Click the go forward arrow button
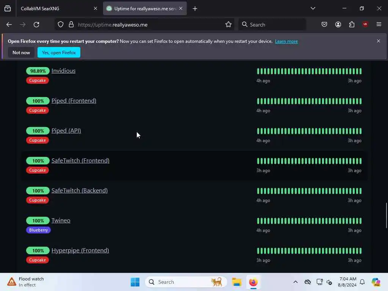This screenshot has width=388, height=291. coord(22,25)
